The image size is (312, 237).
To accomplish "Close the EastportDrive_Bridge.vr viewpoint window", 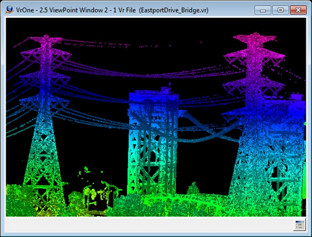I will [298, 10].
